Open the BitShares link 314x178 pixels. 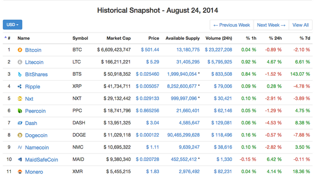[36, 74]
